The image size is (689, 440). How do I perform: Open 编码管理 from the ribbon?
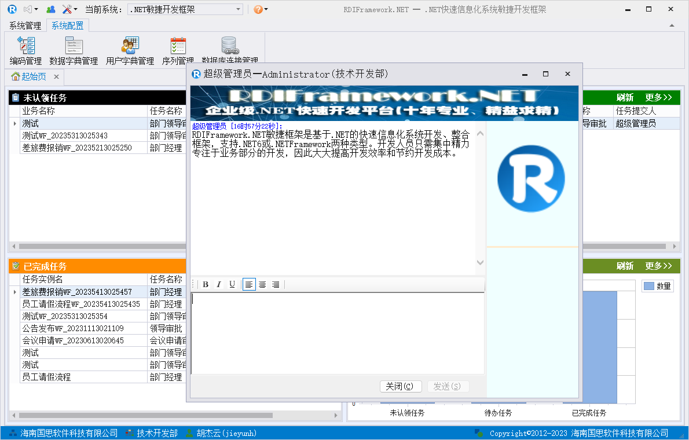tap(25, 50)
